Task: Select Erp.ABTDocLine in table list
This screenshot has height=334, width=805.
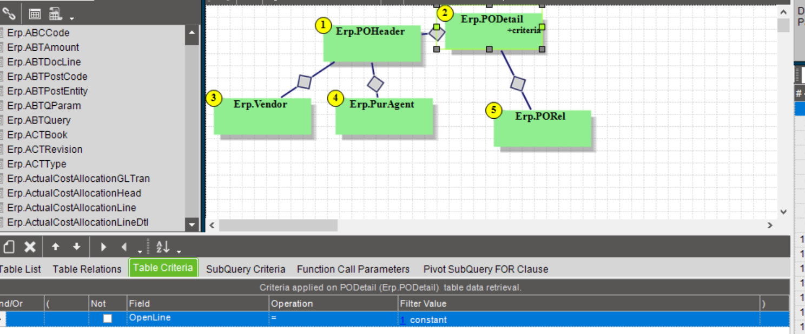Action: (44, 62)
